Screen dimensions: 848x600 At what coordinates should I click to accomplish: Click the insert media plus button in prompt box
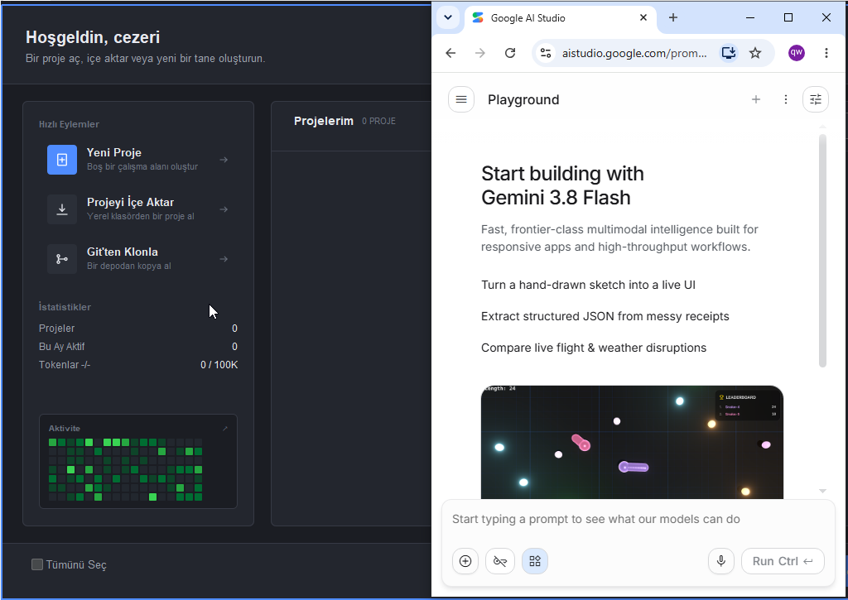tap(465, 561)
